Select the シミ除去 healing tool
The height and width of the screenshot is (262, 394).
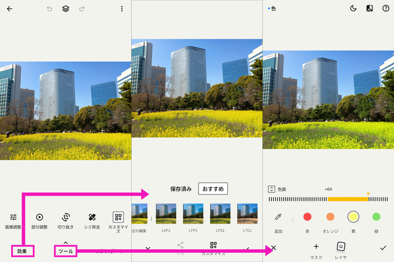click(92, 221)
